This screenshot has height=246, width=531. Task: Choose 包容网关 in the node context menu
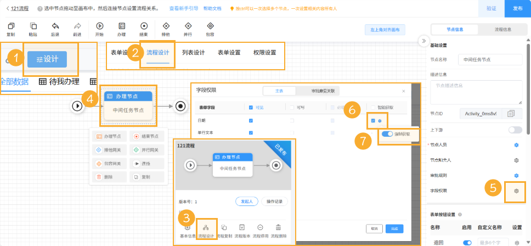[x=108, y=163]
